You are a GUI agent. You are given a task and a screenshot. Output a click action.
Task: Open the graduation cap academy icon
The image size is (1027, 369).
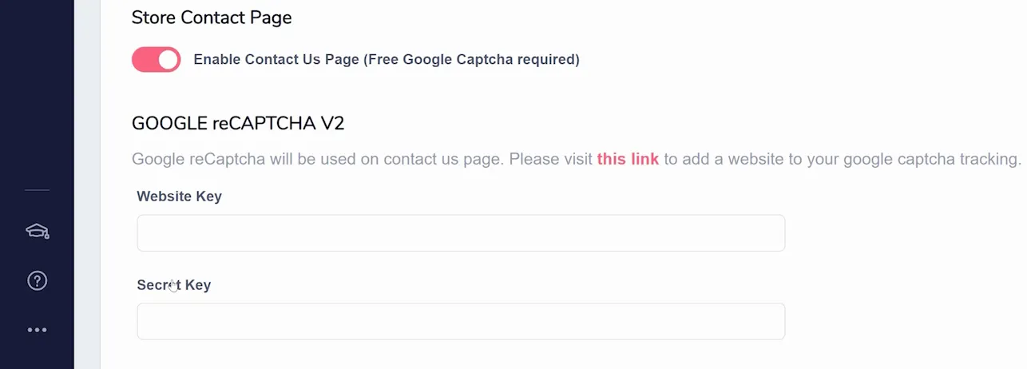(37, 232)
